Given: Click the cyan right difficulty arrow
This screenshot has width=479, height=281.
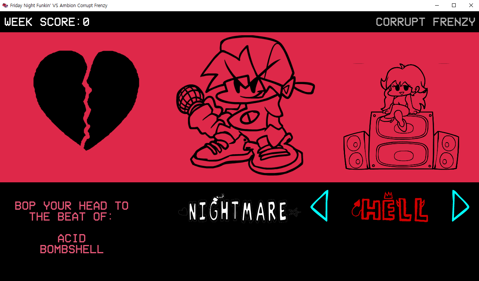Looking at the screenshot, I should coord(461,206).
